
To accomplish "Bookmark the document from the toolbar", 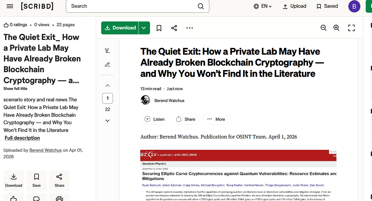I will tap(159, 28).
